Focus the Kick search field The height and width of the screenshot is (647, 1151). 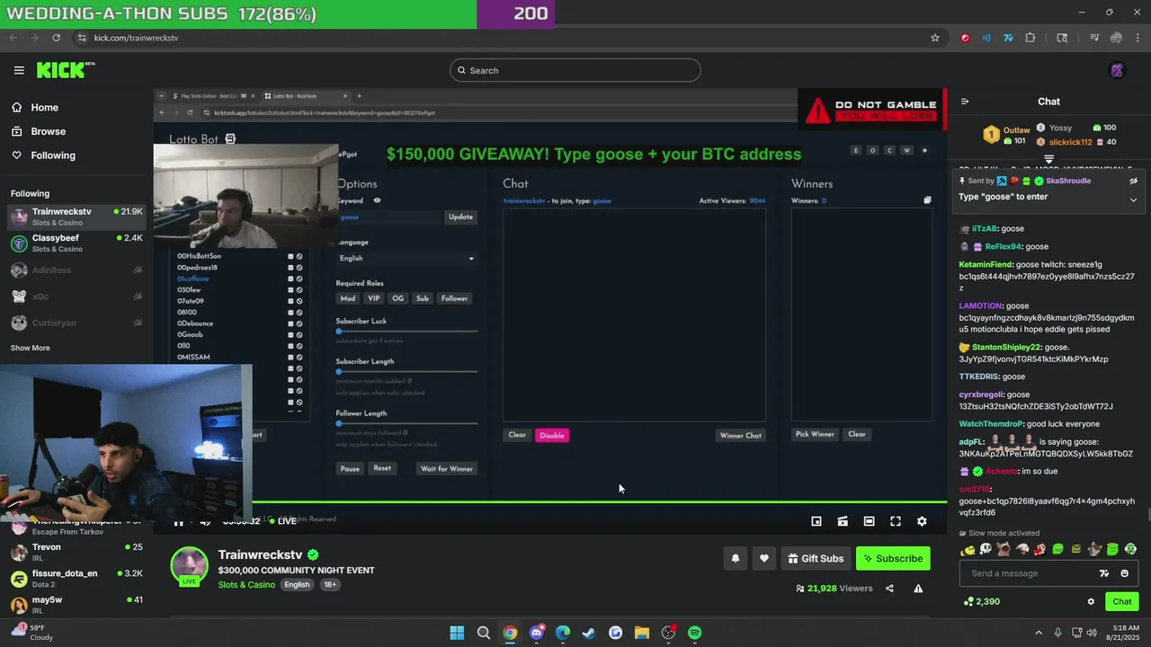[575, 70]
